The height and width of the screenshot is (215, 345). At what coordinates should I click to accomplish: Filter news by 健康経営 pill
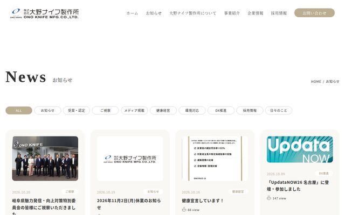point(163,110)
